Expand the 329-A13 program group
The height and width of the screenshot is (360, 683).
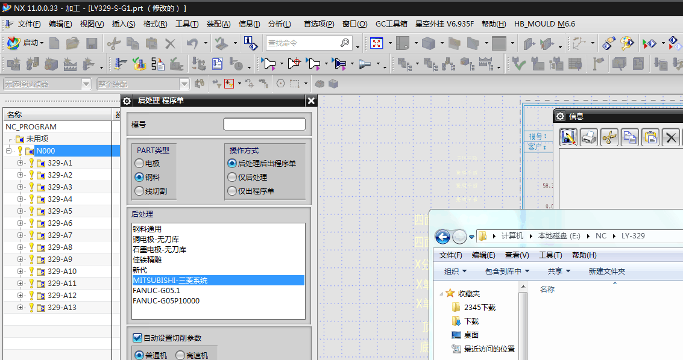click(x=20, y=308)
